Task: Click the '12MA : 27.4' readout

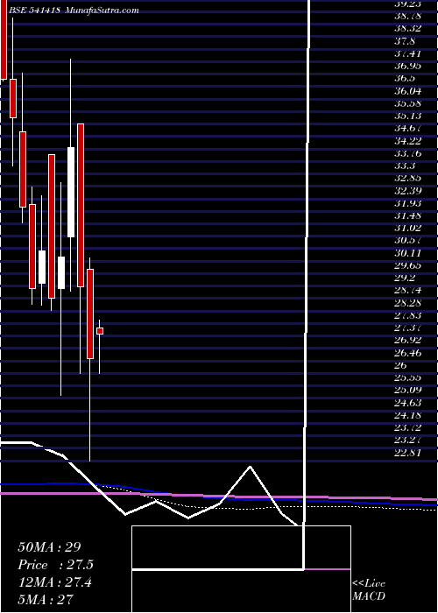Action: coord(54,582)
